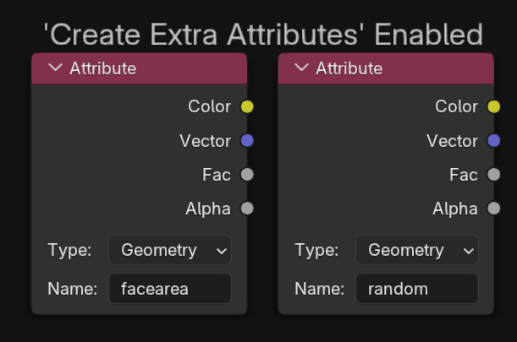The height and width of the screenshot is (342, 517).
Task: Click Fac output socket on facearea node
Action: (x=247, y=175)
